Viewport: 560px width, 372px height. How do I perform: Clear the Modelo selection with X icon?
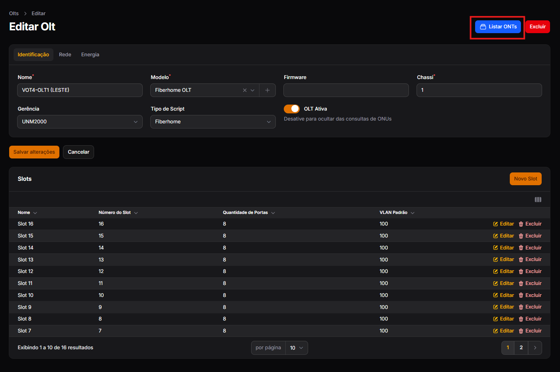(245, 90)
